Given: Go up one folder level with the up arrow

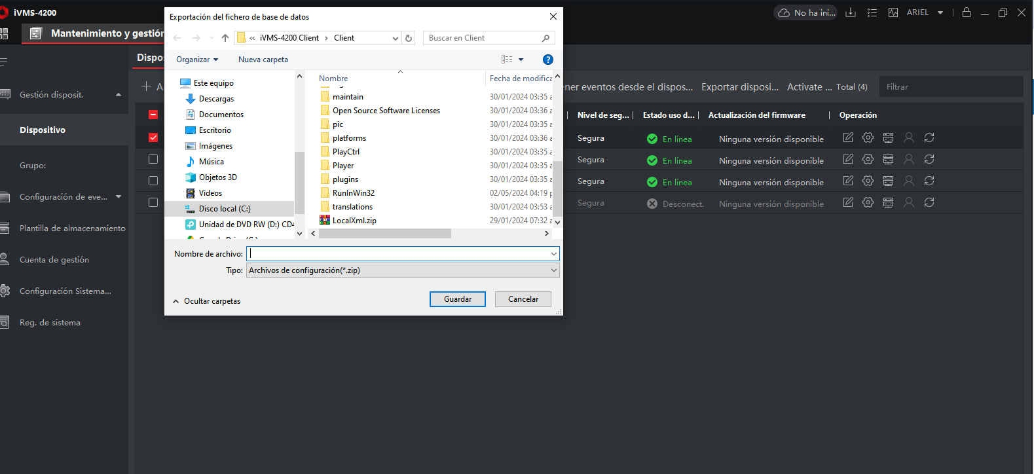Looking at the screenshot, I should 225,38.
